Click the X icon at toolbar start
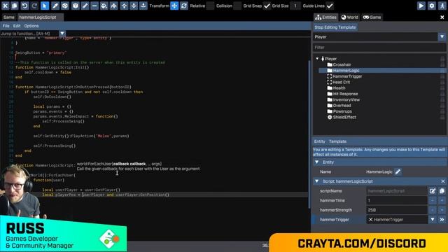Image resolution: width=448 pixels, height=252 pixels. click(5, 6)
